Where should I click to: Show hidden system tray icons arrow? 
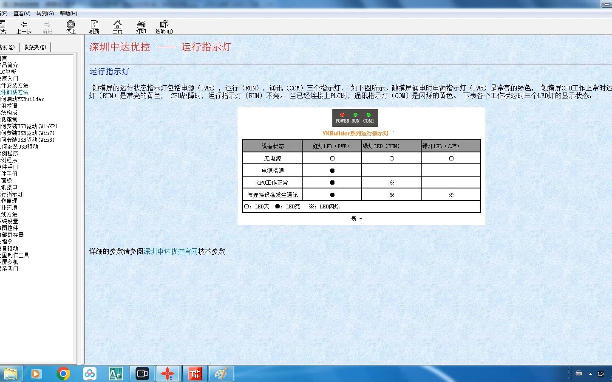590,374
